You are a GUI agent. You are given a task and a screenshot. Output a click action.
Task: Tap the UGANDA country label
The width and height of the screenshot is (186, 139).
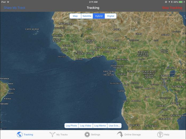coord(172,68)
